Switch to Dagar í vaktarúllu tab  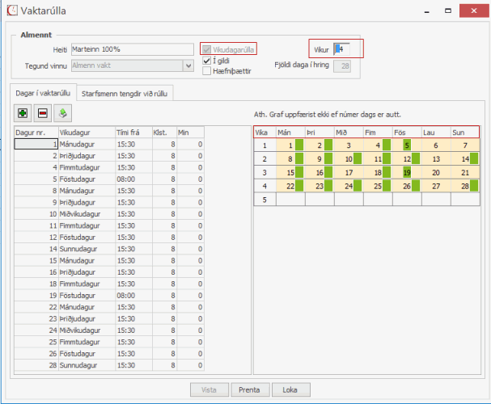pyautogui.click(x=43, y=93)
